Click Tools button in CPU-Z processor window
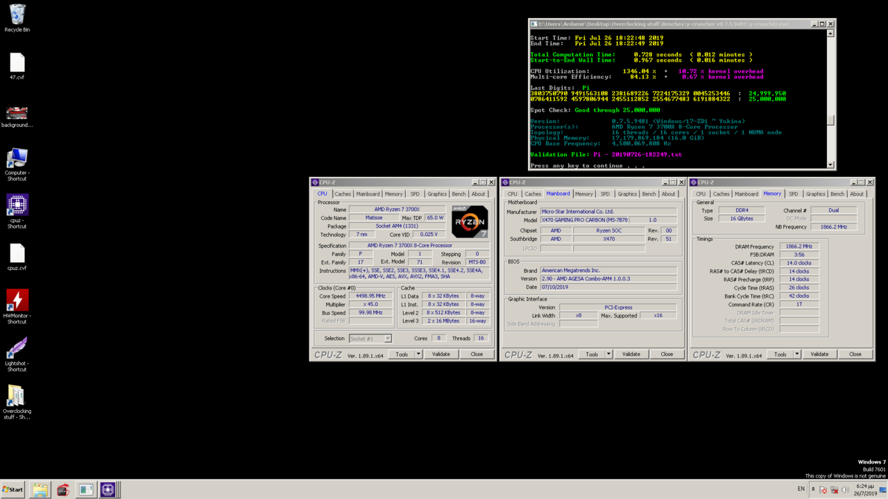888x499 pixels. [x=402, y=354]
